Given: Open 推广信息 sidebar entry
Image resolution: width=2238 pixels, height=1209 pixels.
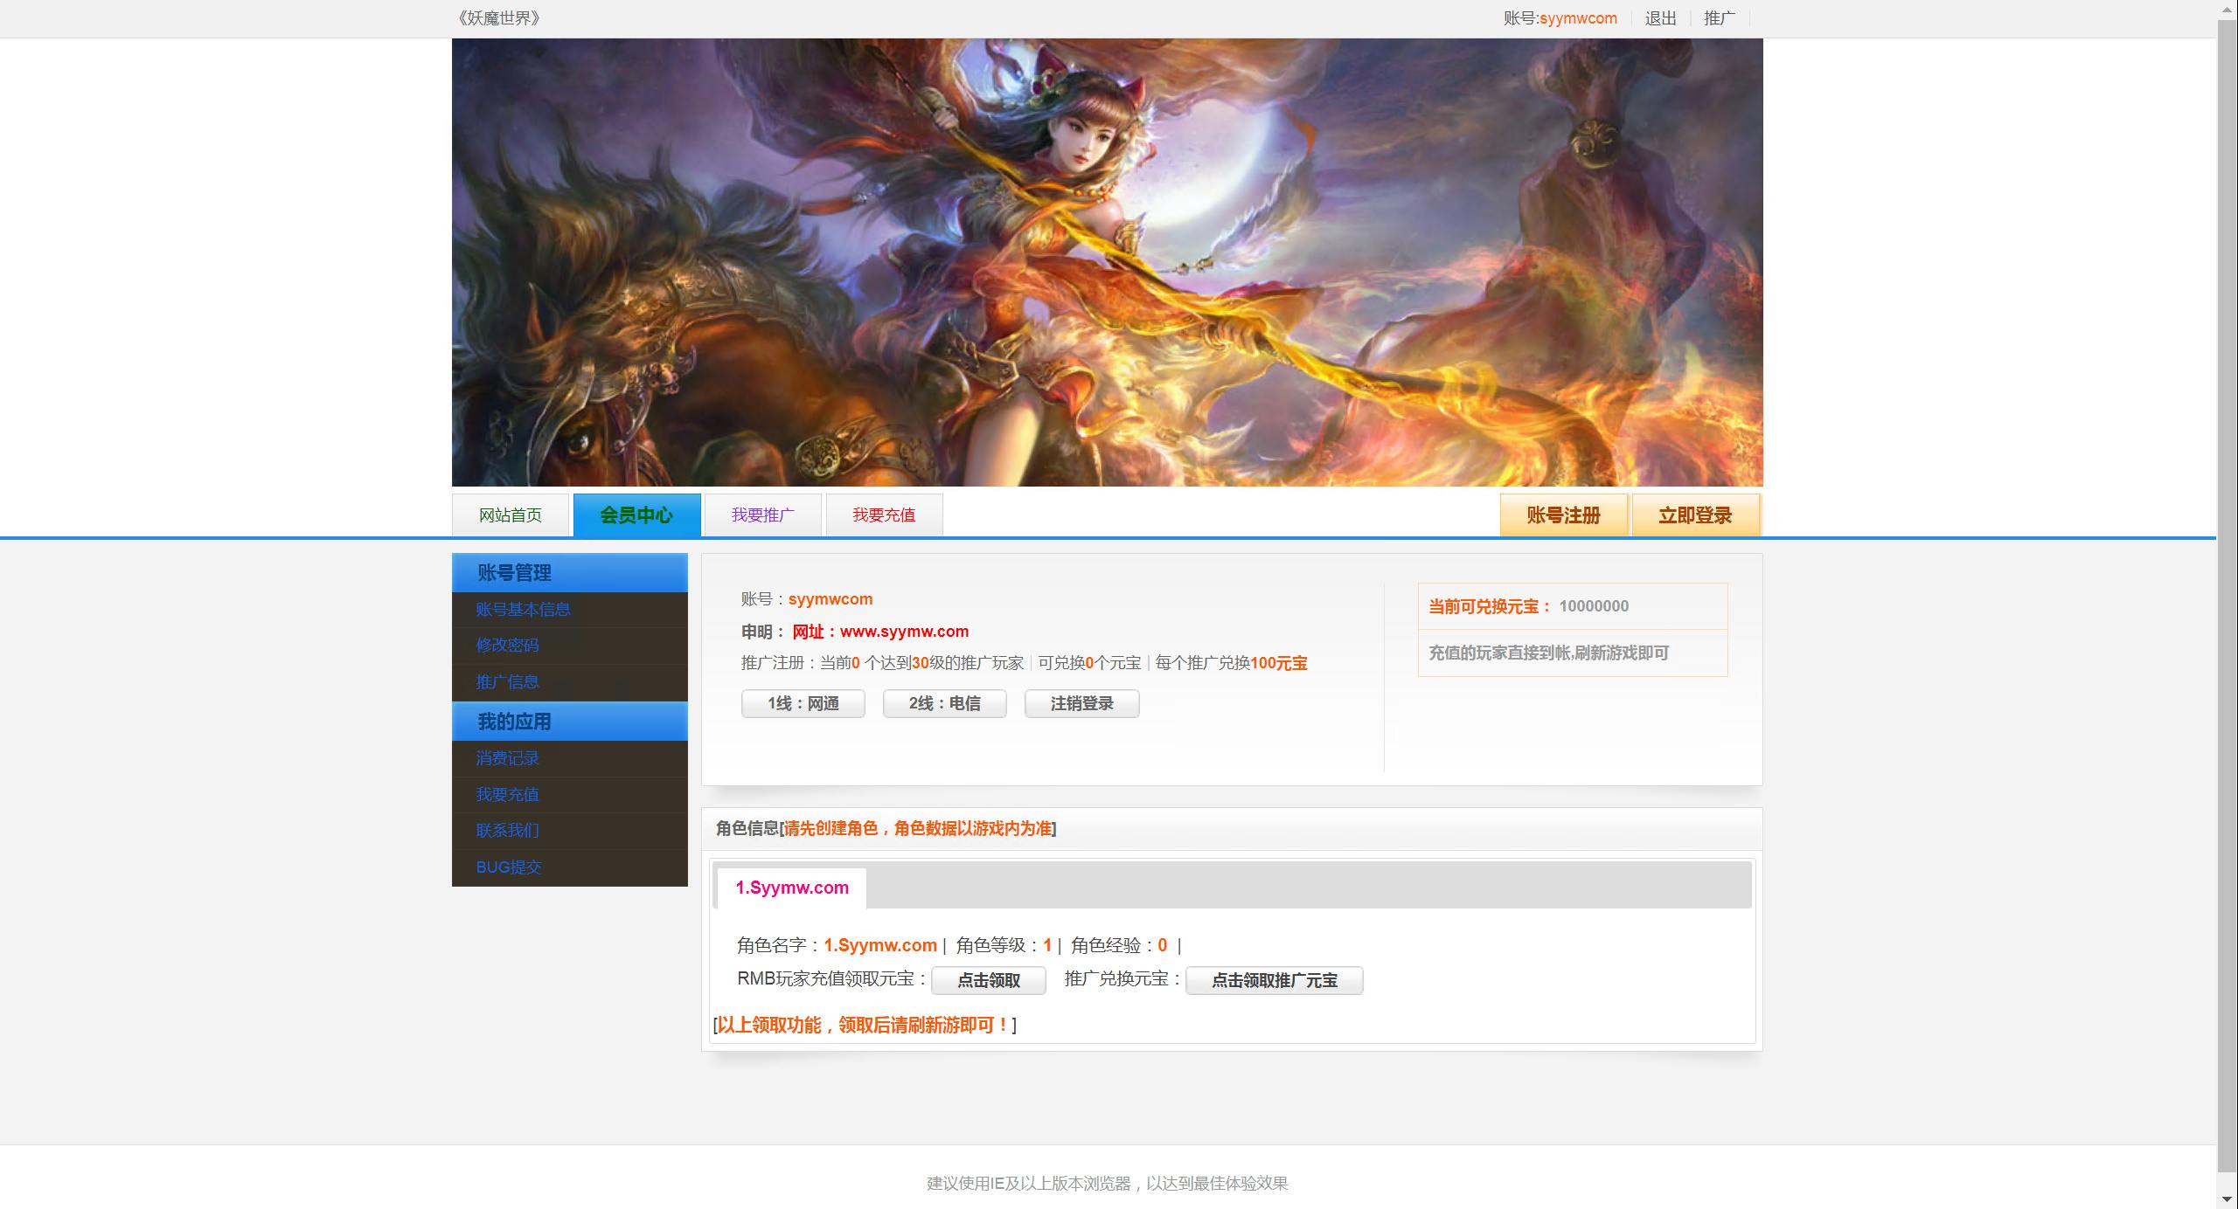Looking at the screenshot, I should 507,682.
